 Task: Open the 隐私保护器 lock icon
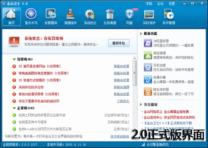click(x=148, y=92)
